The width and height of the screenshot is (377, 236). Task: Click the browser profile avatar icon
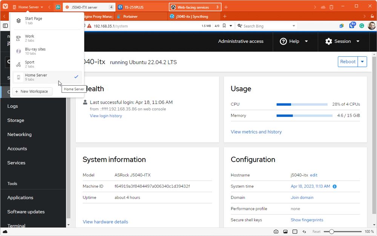[x=371, y=25]
